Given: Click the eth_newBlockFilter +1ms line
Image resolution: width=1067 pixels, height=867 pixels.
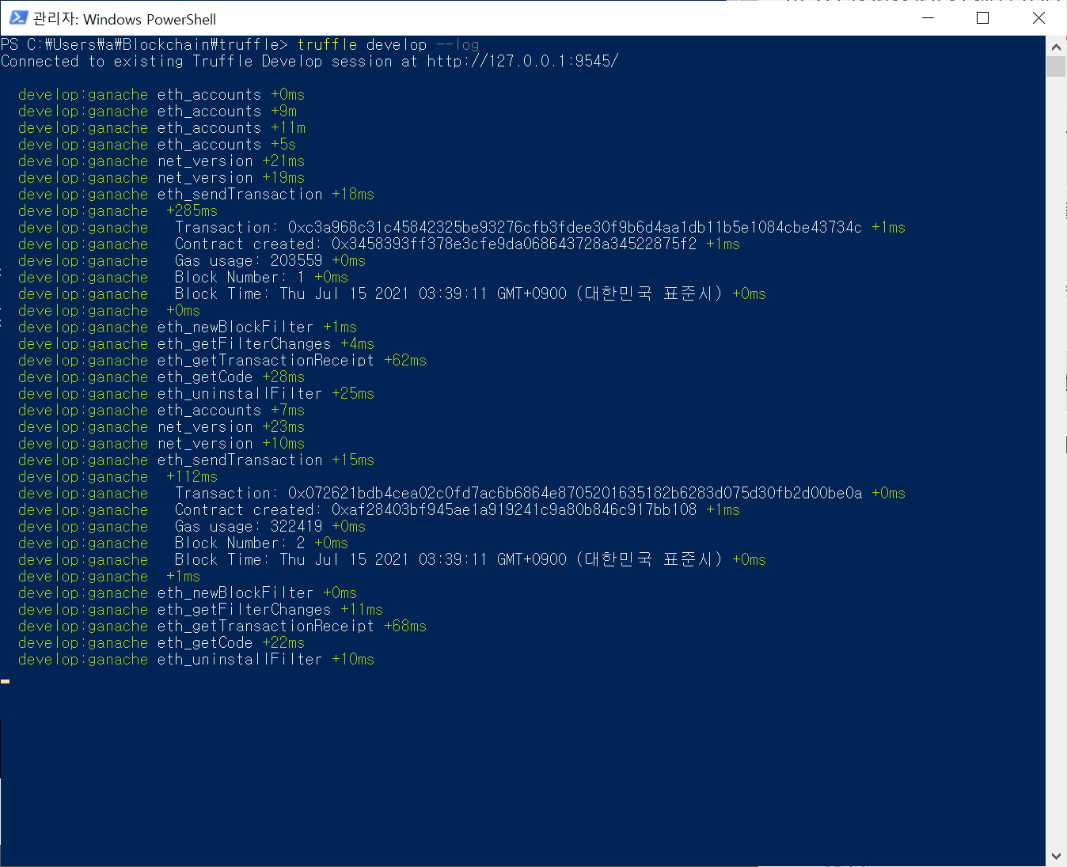Looking at the screenshot, I should pyautogui.click(x=188, y=327).
